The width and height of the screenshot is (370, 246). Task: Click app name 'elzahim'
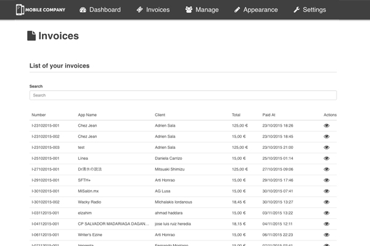point(84,213)
